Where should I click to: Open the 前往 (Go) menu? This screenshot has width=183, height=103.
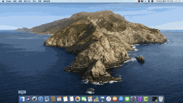(x=34, y=1)
